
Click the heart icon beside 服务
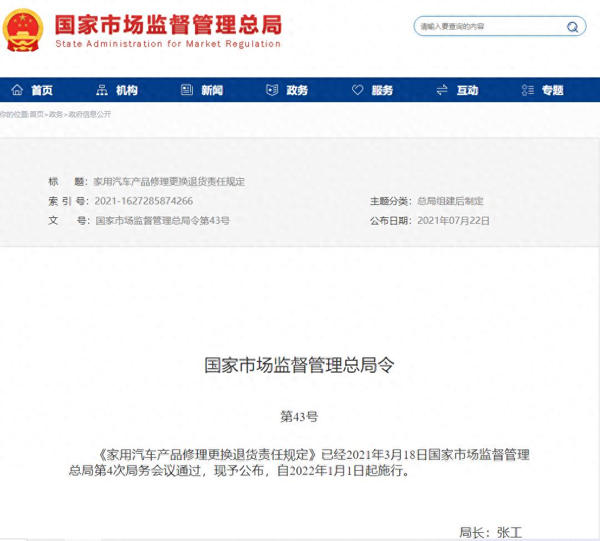click(358, 90)
